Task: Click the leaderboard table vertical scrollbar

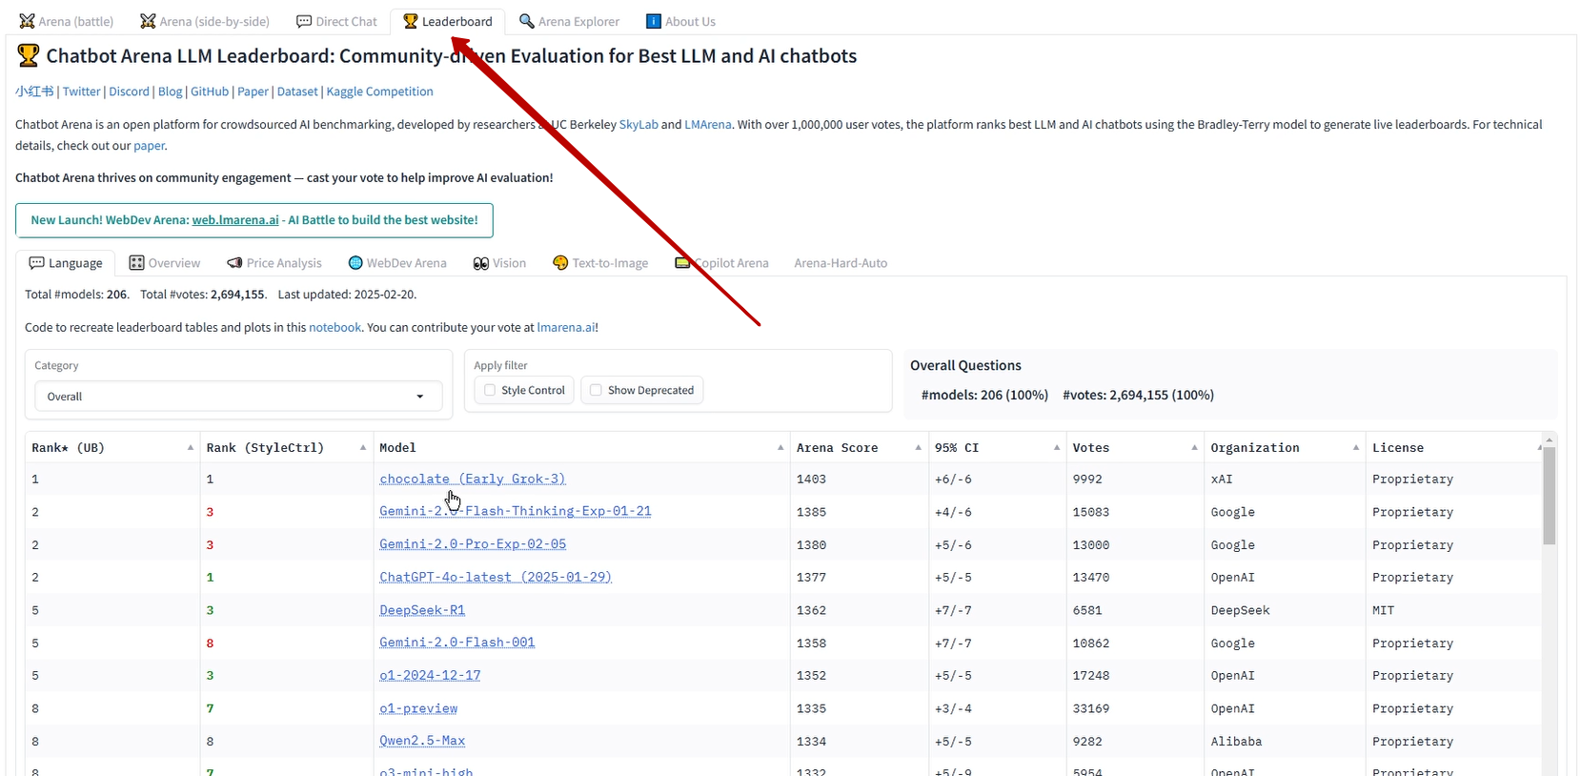Action: [1549, 496]
